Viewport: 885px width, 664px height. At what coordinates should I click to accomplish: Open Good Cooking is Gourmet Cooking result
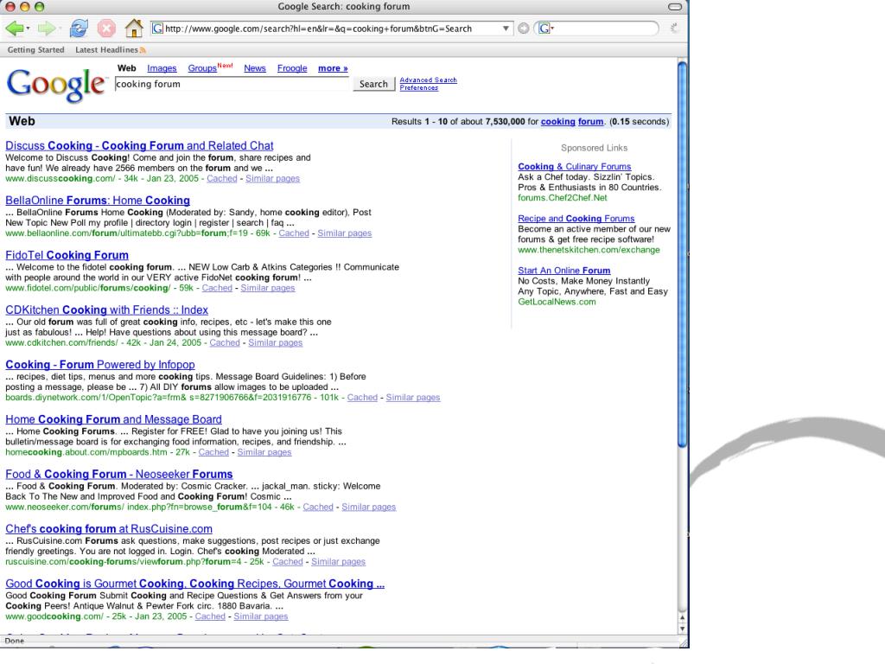pos(194,584)
